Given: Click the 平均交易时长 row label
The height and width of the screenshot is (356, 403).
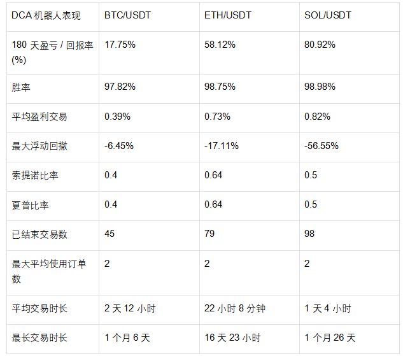Looking at the screenshot, I should tap(39, 308).
